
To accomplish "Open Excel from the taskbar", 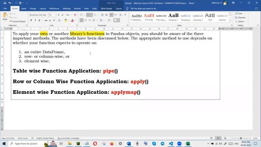I will [188, 143].
